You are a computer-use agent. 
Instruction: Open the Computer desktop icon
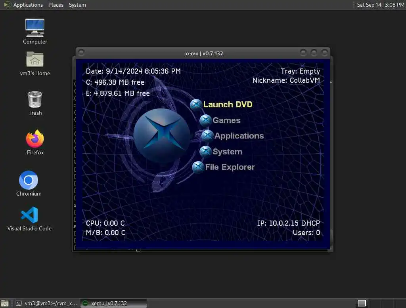pyautogui.click(x=35, y=31)
